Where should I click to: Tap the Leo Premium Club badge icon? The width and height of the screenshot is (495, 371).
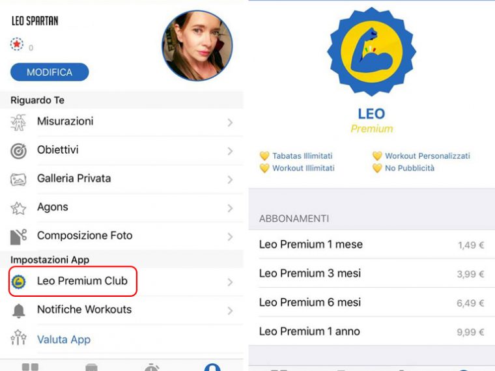click(18, 282)
